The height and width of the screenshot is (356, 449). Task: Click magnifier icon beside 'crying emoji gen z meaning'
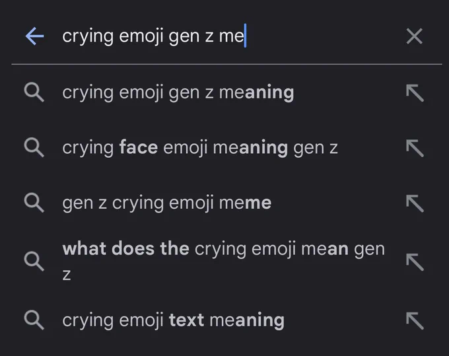34,92
